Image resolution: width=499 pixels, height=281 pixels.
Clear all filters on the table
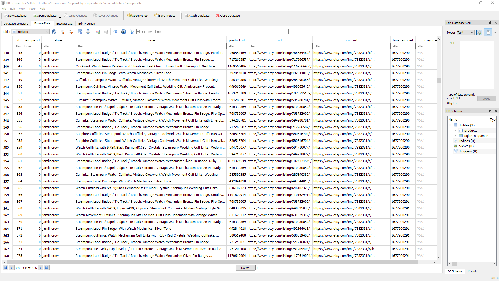pos(62,31)
